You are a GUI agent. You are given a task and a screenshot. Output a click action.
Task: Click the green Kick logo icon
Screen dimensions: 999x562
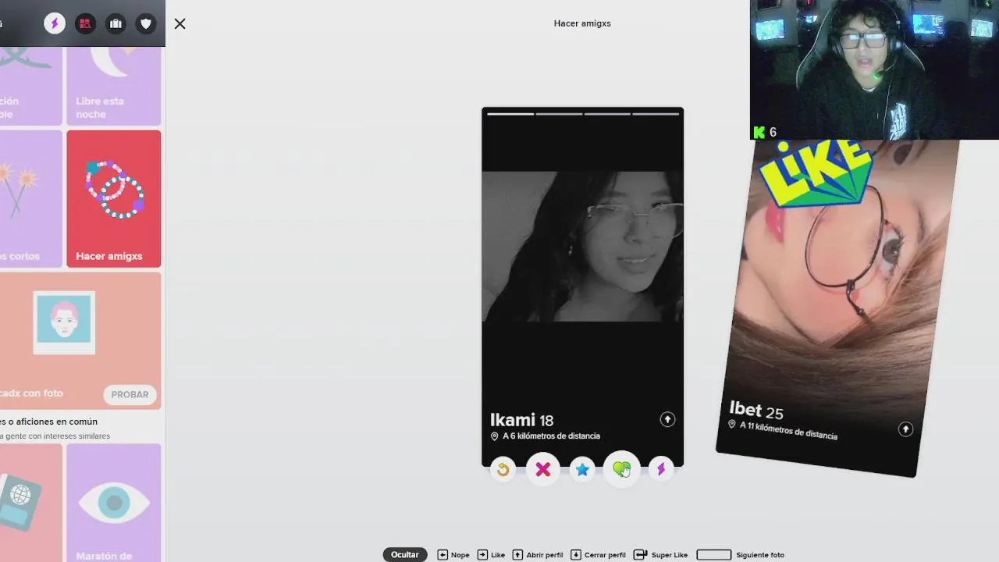point(759,132)
